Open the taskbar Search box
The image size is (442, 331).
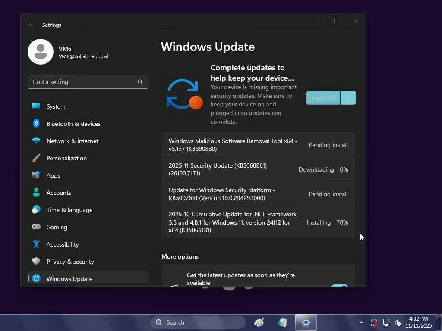pos(198,322)
